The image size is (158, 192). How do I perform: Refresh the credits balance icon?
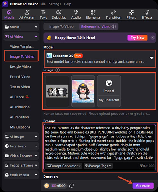pos(71,185)
